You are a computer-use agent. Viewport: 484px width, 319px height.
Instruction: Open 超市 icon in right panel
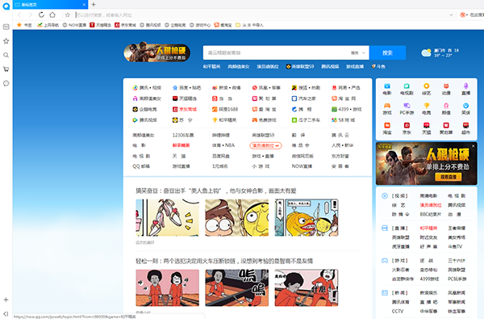[x=465, y=128]
